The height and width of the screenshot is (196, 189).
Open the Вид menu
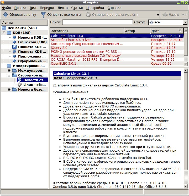tap(33, 8)
